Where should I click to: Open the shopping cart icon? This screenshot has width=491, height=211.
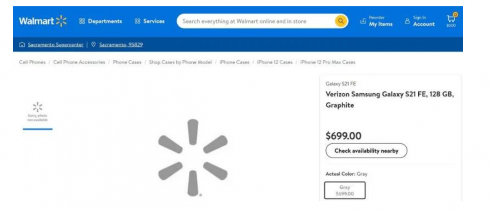(451, 19)
